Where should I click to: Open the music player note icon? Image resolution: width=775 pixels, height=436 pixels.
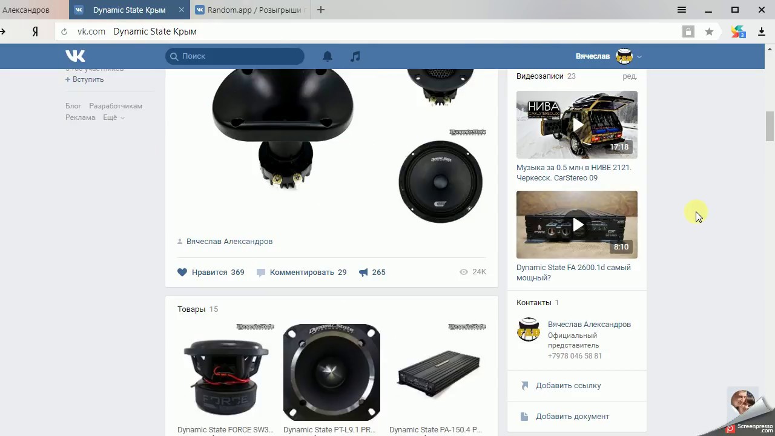[355, 56]
